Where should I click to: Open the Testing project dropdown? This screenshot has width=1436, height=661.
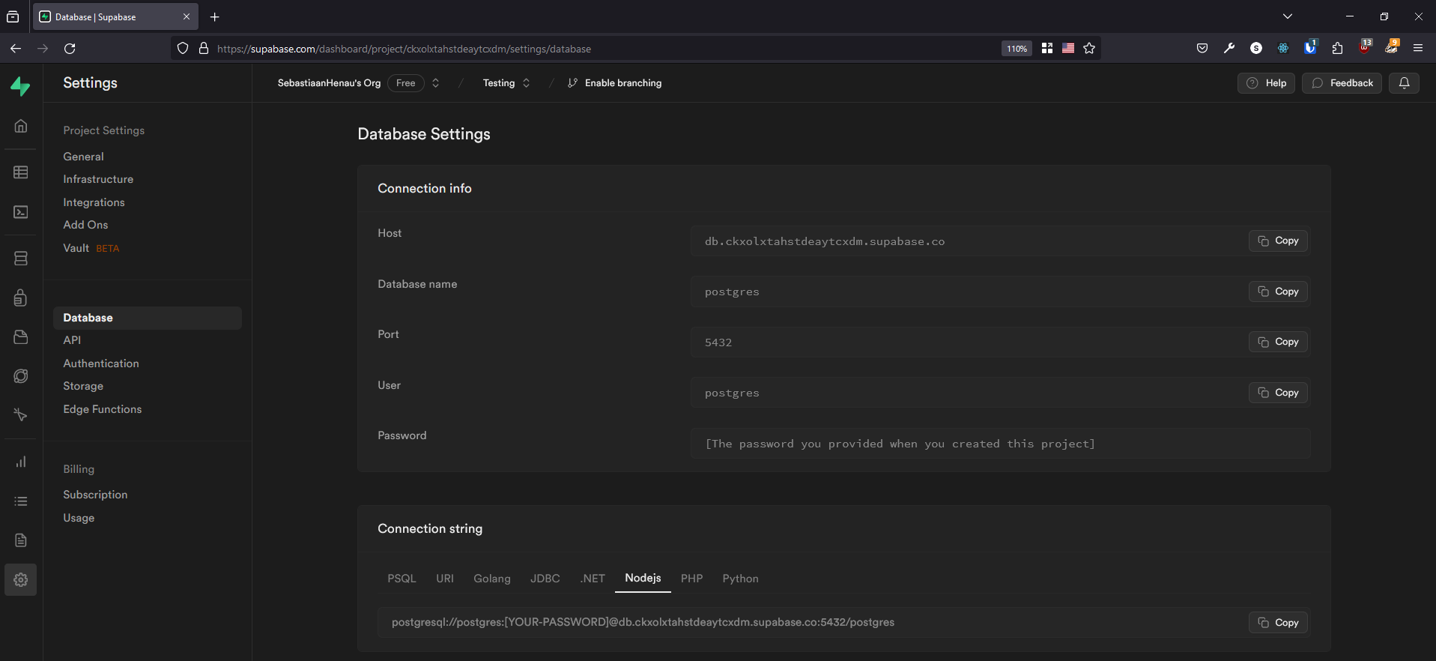(507, 83)
